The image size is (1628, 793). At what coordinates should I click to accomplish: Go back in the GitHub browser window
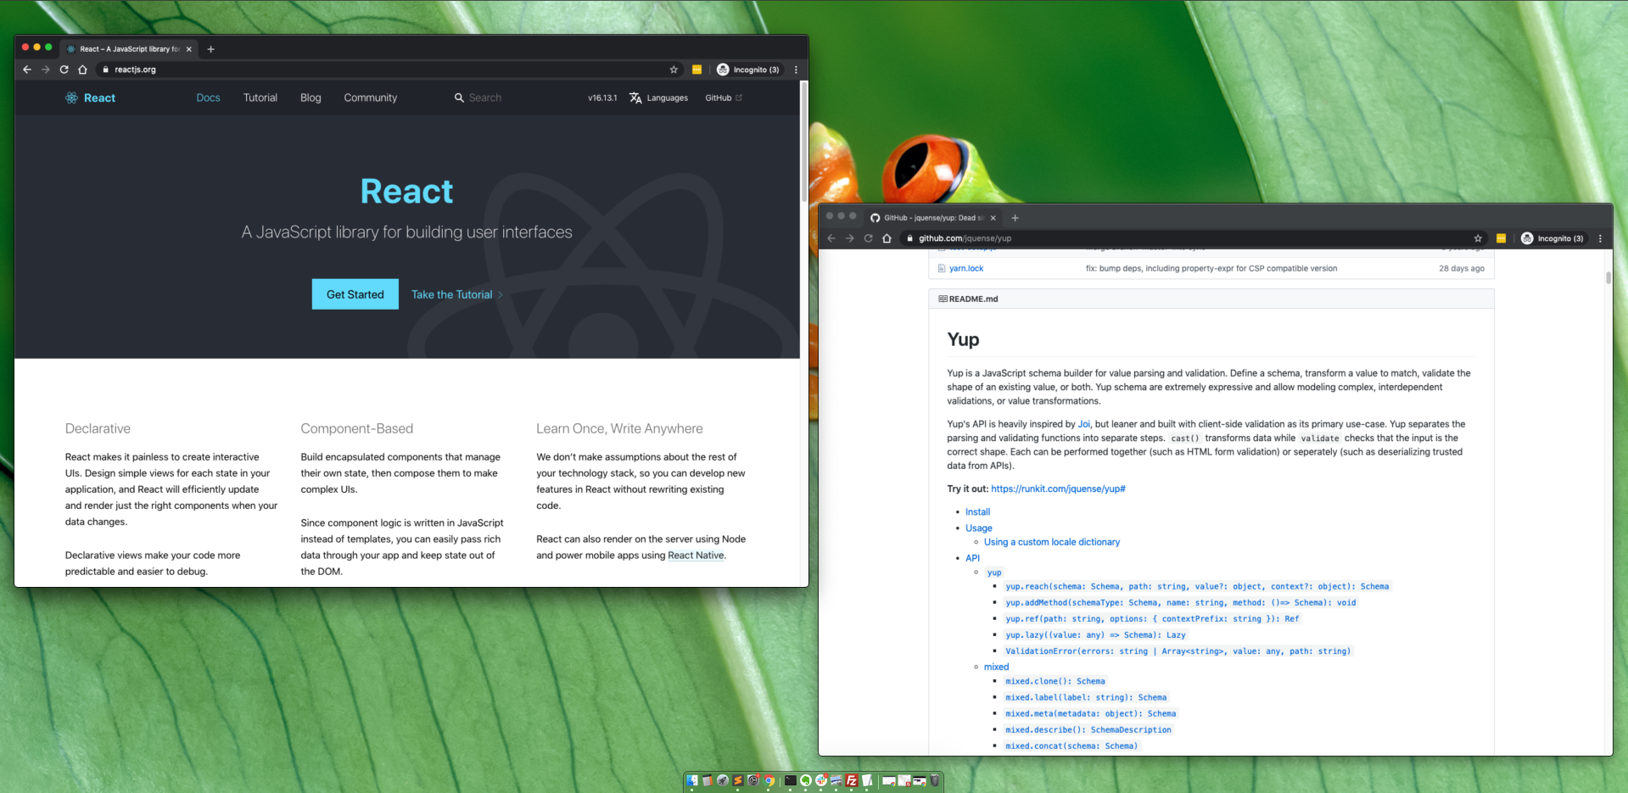831,238
